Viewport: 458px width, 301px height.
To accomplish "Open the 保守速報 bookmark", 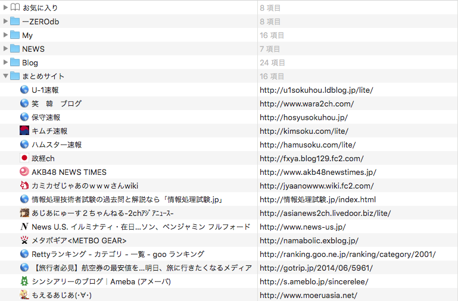I will (46, 118).
